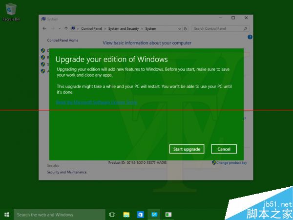The height and width of the screenshot is (220, 293).
Task: Minimize the System window
Action: pyautogui.click(x=220, y=18)
